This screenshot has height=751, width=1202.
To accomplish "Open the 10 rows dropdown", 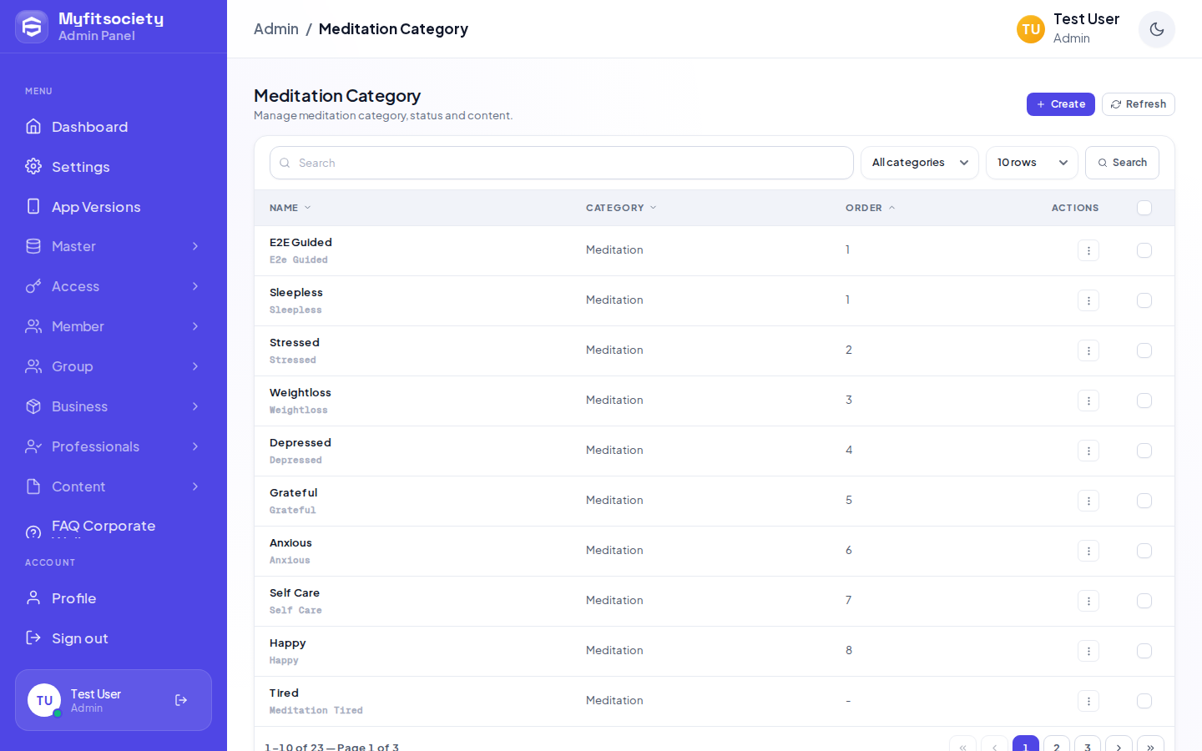I will (1032, 163).
